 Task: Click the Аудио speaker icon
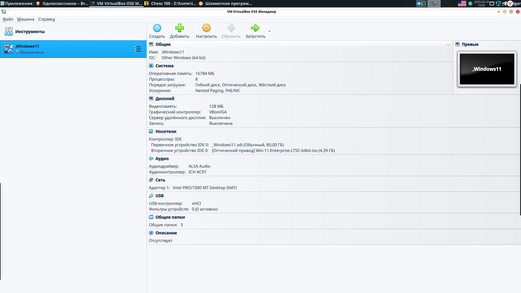(151, 158)
